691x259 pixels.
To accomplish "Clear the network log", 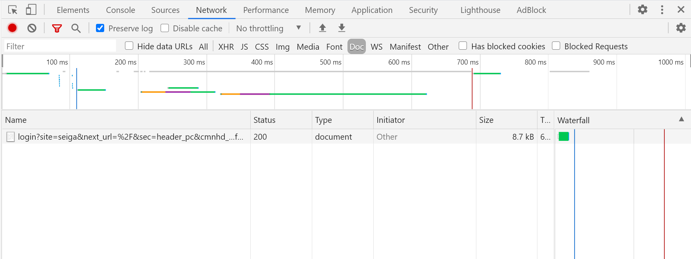I will [32, 28].
